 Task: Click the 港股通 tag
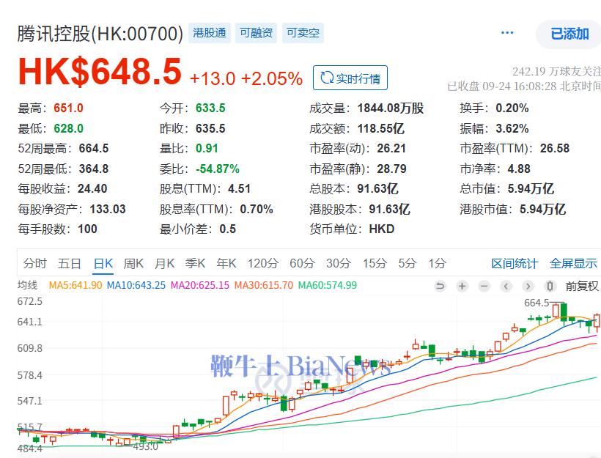pyautogui.click(x=210, y=33)
